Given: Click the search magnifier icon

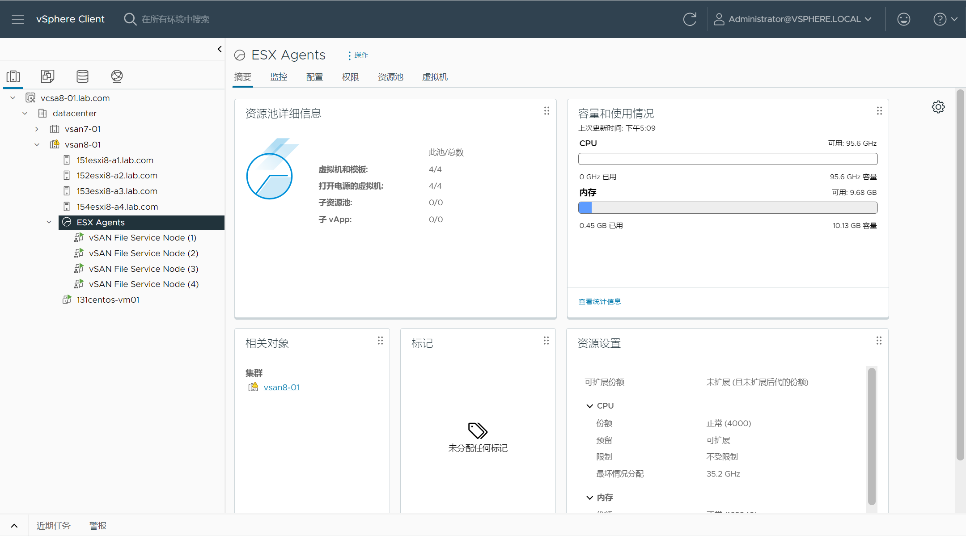Looking at the screenshot, I should point(130,19).
